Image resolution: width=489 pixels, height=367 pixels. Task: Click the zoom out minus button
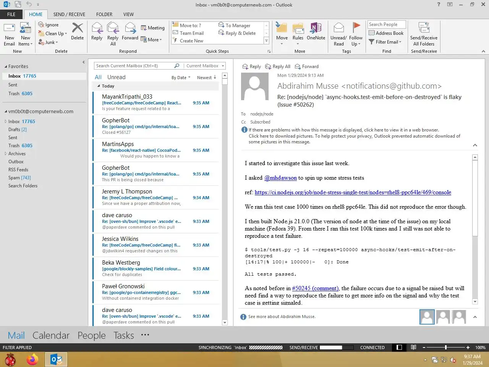[424, 348]
